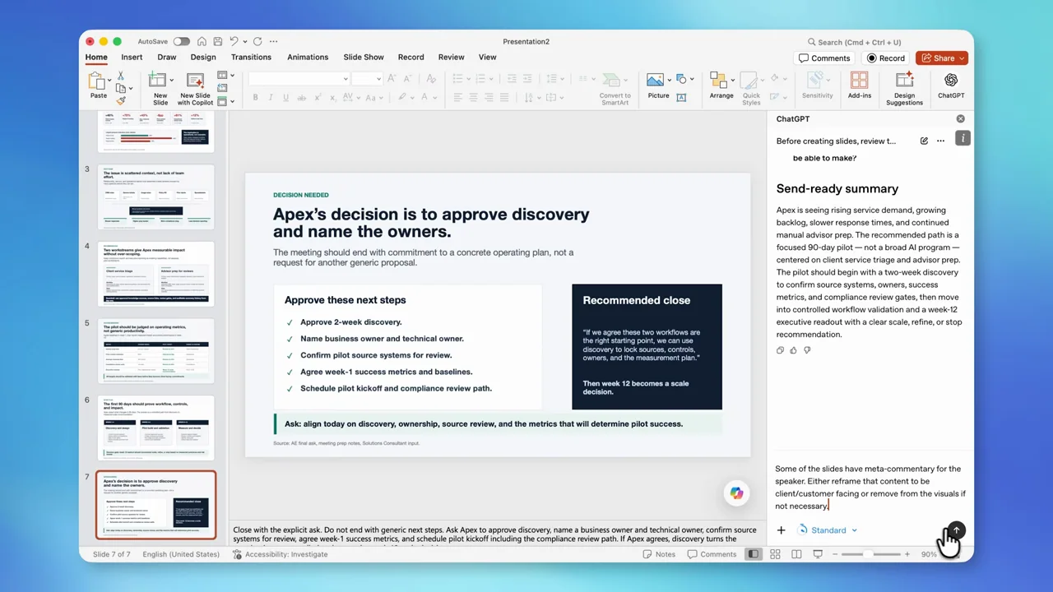
Task: Expand the Share button dropdown arrow
Action: [963, 58]
